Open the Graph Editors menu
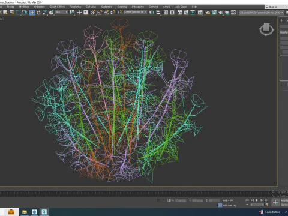The height and width of the screenshot is (216, 288). click(x=57, y=7)
